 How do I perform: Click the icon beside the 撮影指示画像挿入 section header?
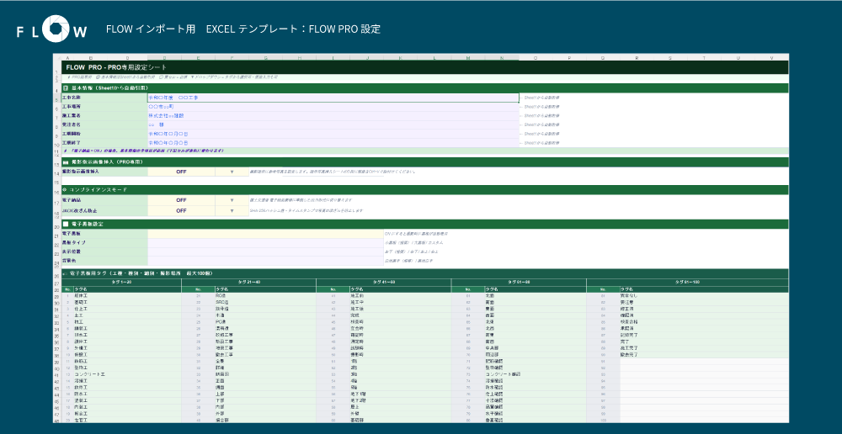pyautogui.click(x=66, y=162)
